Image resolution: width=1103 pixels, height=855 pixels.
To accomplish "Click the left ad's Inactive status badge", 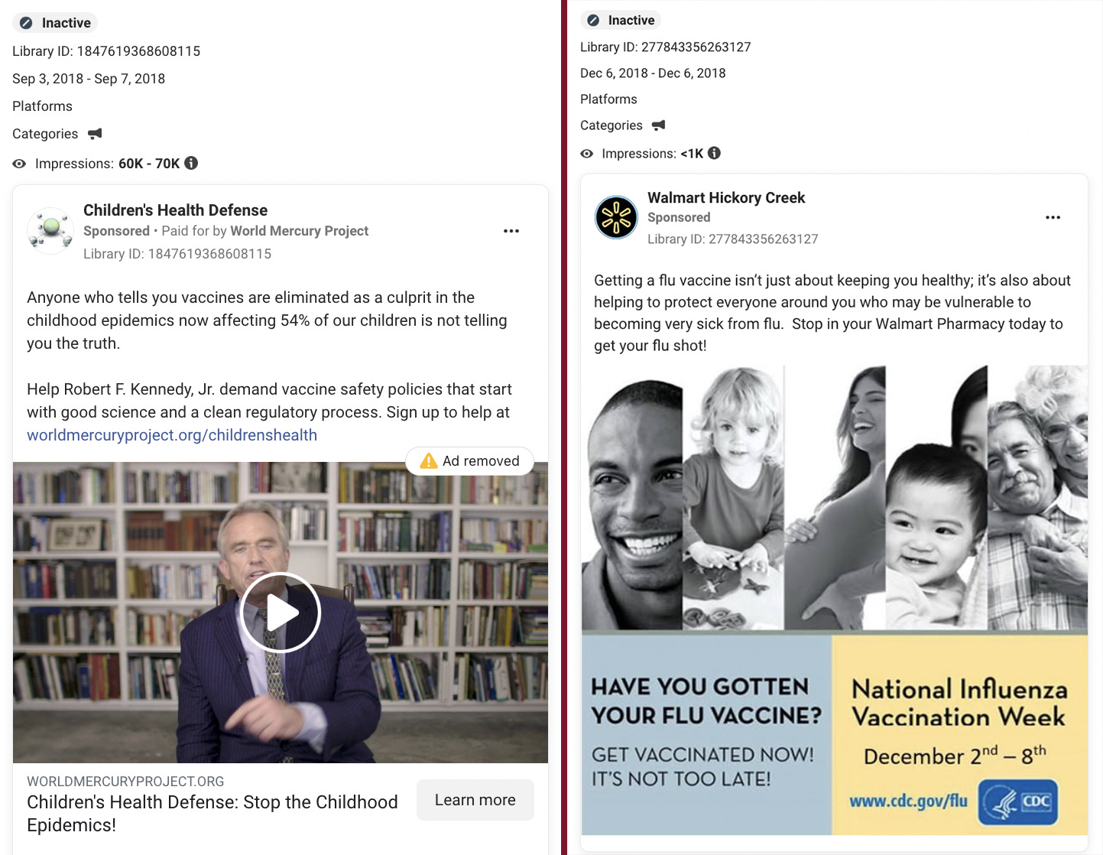I will [56, 23].
